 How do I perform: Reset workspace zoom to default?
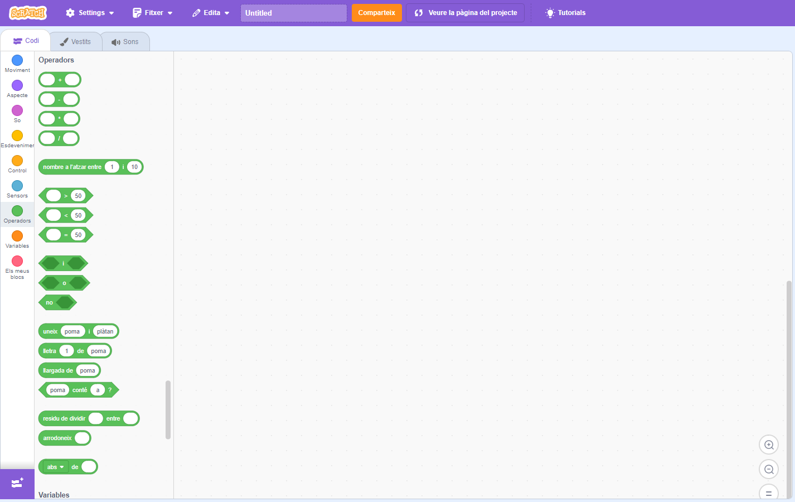click(x=769, y=493)
